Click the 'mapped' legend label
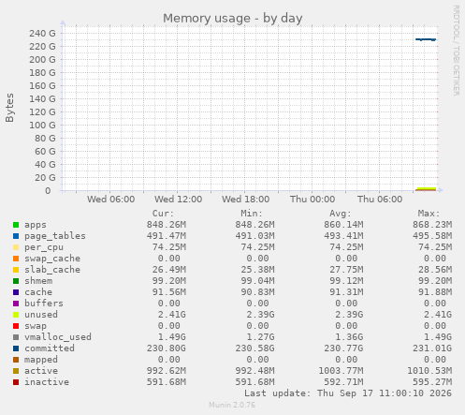This screenshot has width=465, height=415. (x=41, y=360)
